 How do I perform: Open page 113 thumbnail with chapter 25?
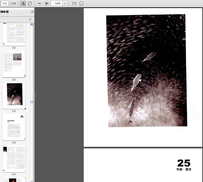pos(14,127)
